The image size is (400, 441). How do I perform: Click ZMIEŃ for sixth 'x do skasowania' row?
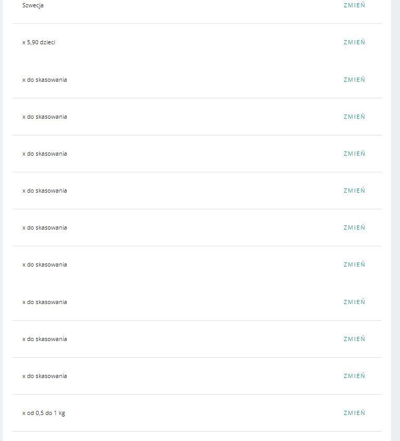click(x=354, y=264)
